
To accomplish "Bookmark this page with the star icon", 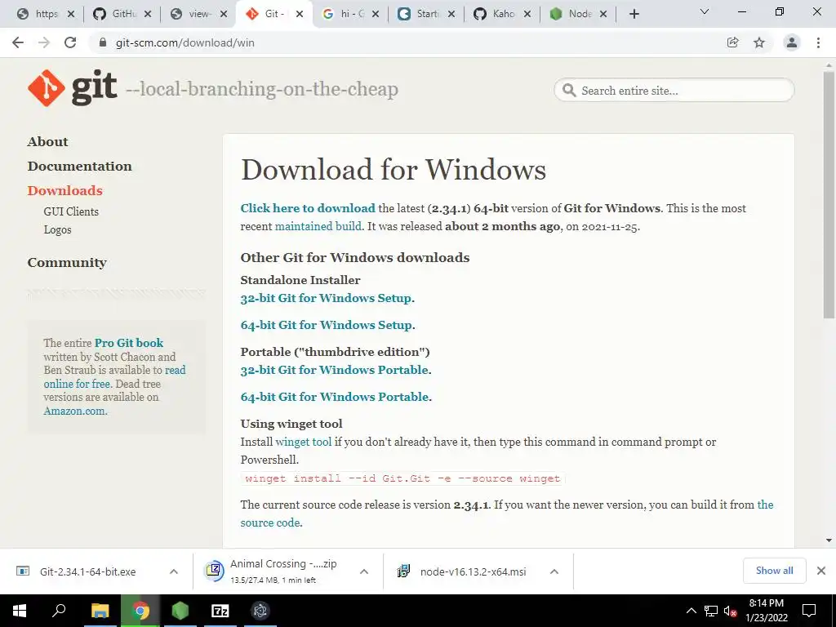I will point(759,42).
